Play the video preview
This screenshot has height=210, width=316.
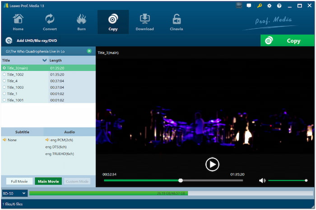pos(212,164)
